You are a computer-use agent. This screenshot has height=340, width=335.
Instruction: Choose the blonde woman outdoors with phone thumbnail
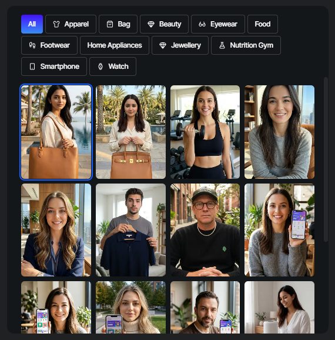pos(130,307)
